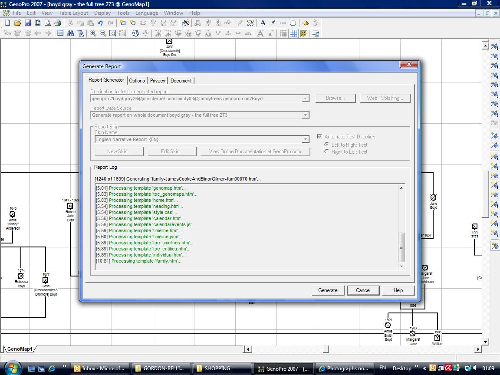Open the Report Data Source dropdown

[305, 115]
